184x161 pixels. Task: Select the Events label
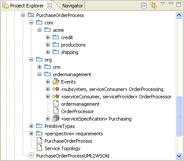click(68, 82)
